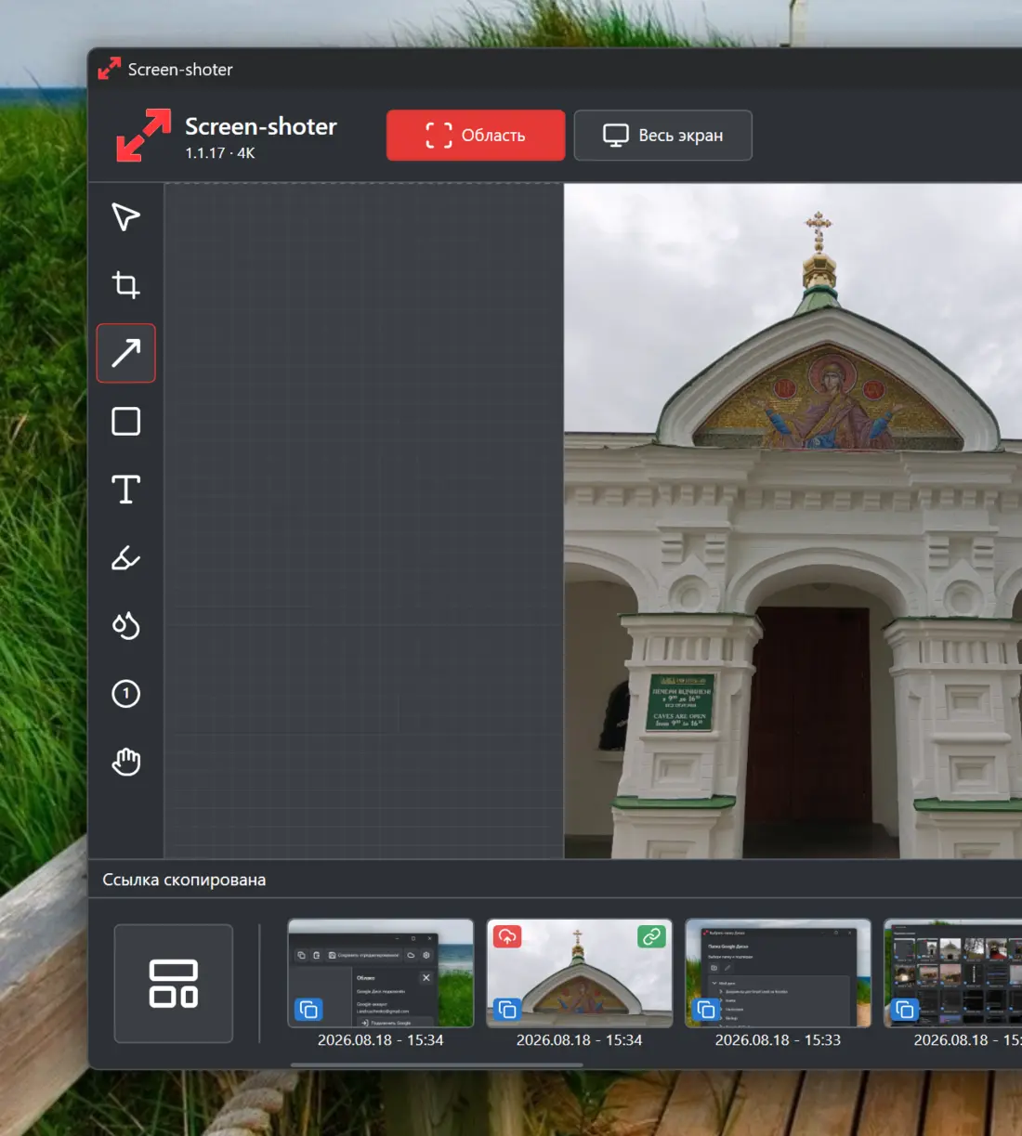Image resolution: width=1022 pixels, height=1136 pixels.
Task: Copy the dark settings-dialog thumbnail via blue icon
Action: click(308, 1009)
